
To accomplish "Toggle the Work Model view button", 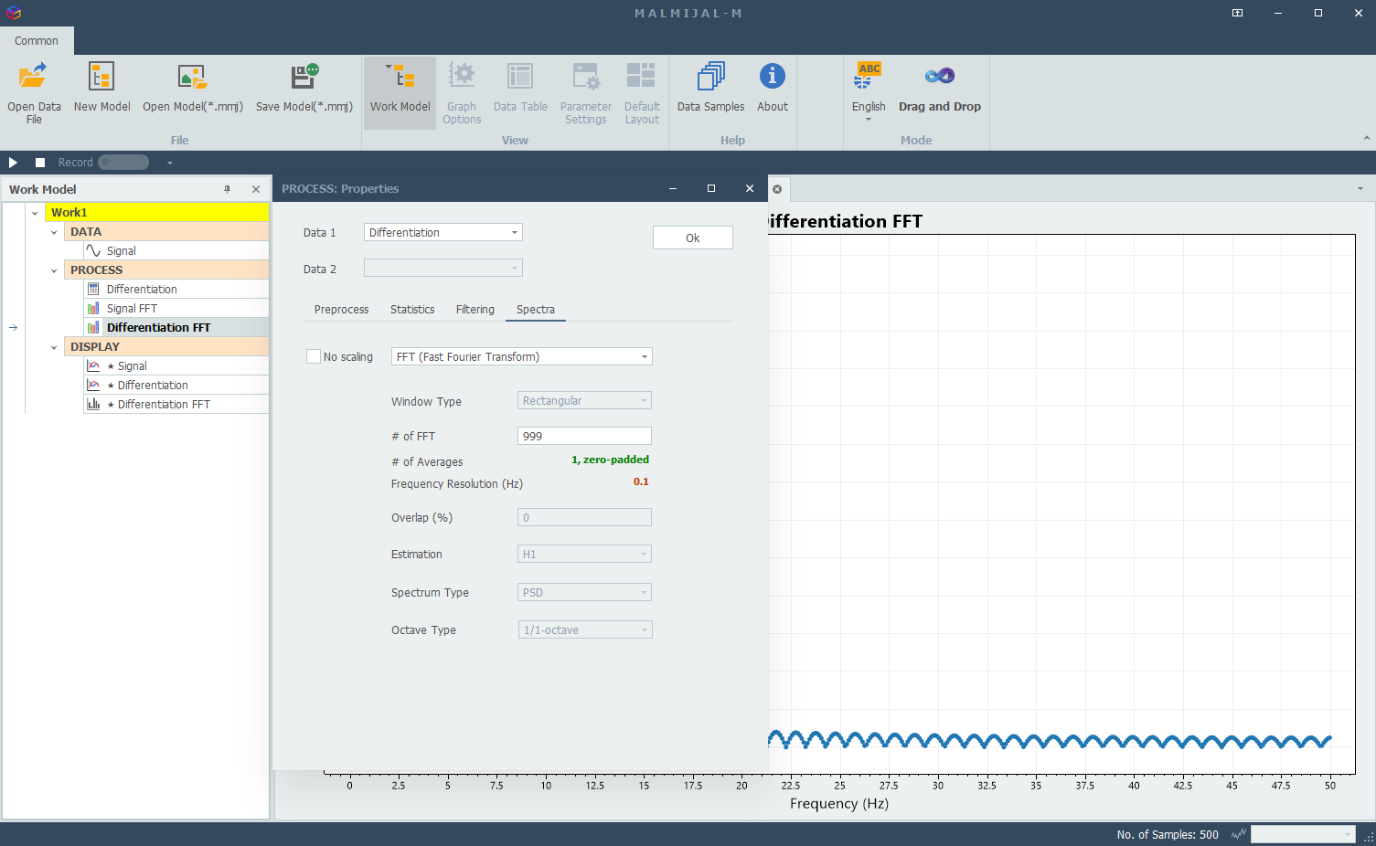I will tap(400, 92).
